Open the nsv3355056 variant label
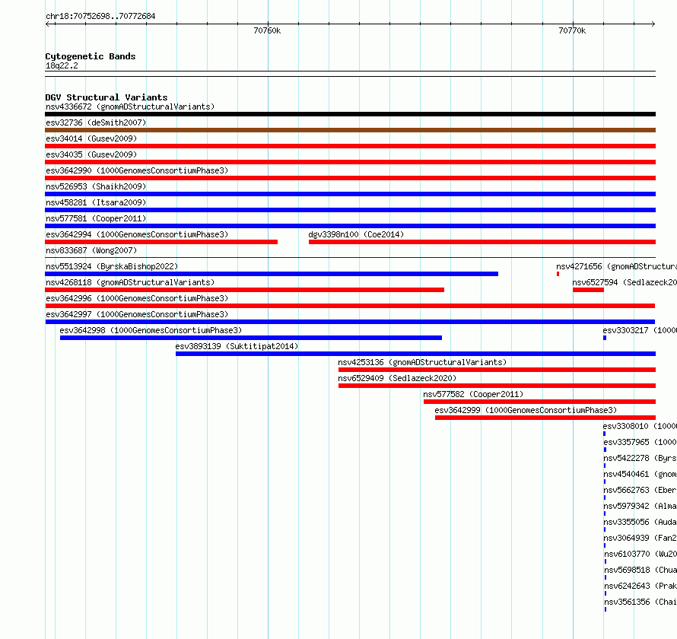Viewport: 677px width, 639px height. click(x=640, y=522)
